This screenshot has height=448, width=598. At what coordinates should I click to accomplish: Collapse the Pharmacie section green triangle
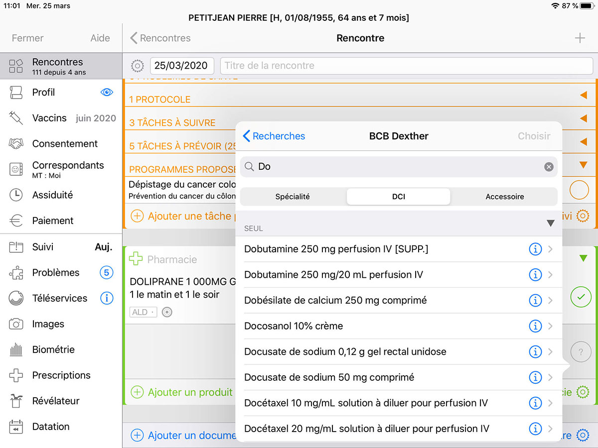(x=583, y=258)
